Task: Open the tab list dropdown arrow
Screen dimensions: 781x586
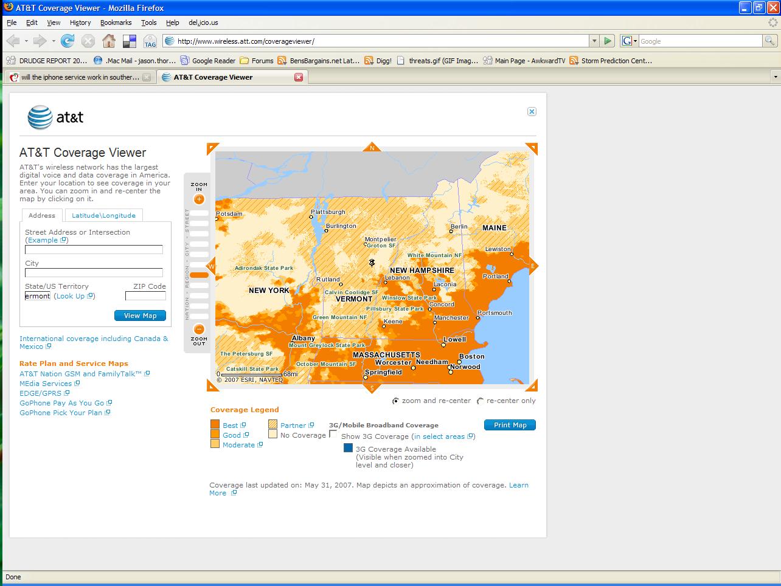Action: (x=775, y=77)
